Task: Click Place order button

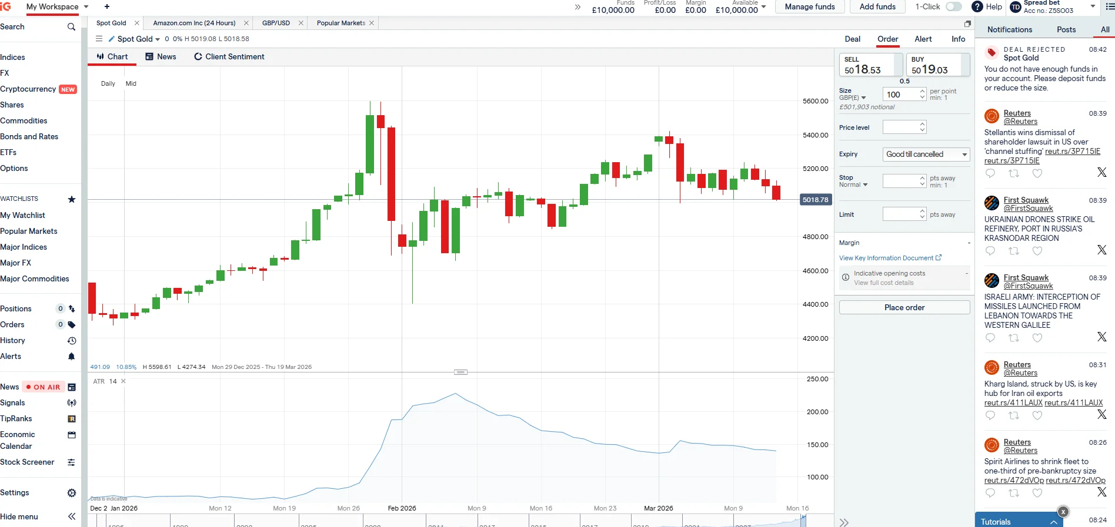Action: (904, 307)
